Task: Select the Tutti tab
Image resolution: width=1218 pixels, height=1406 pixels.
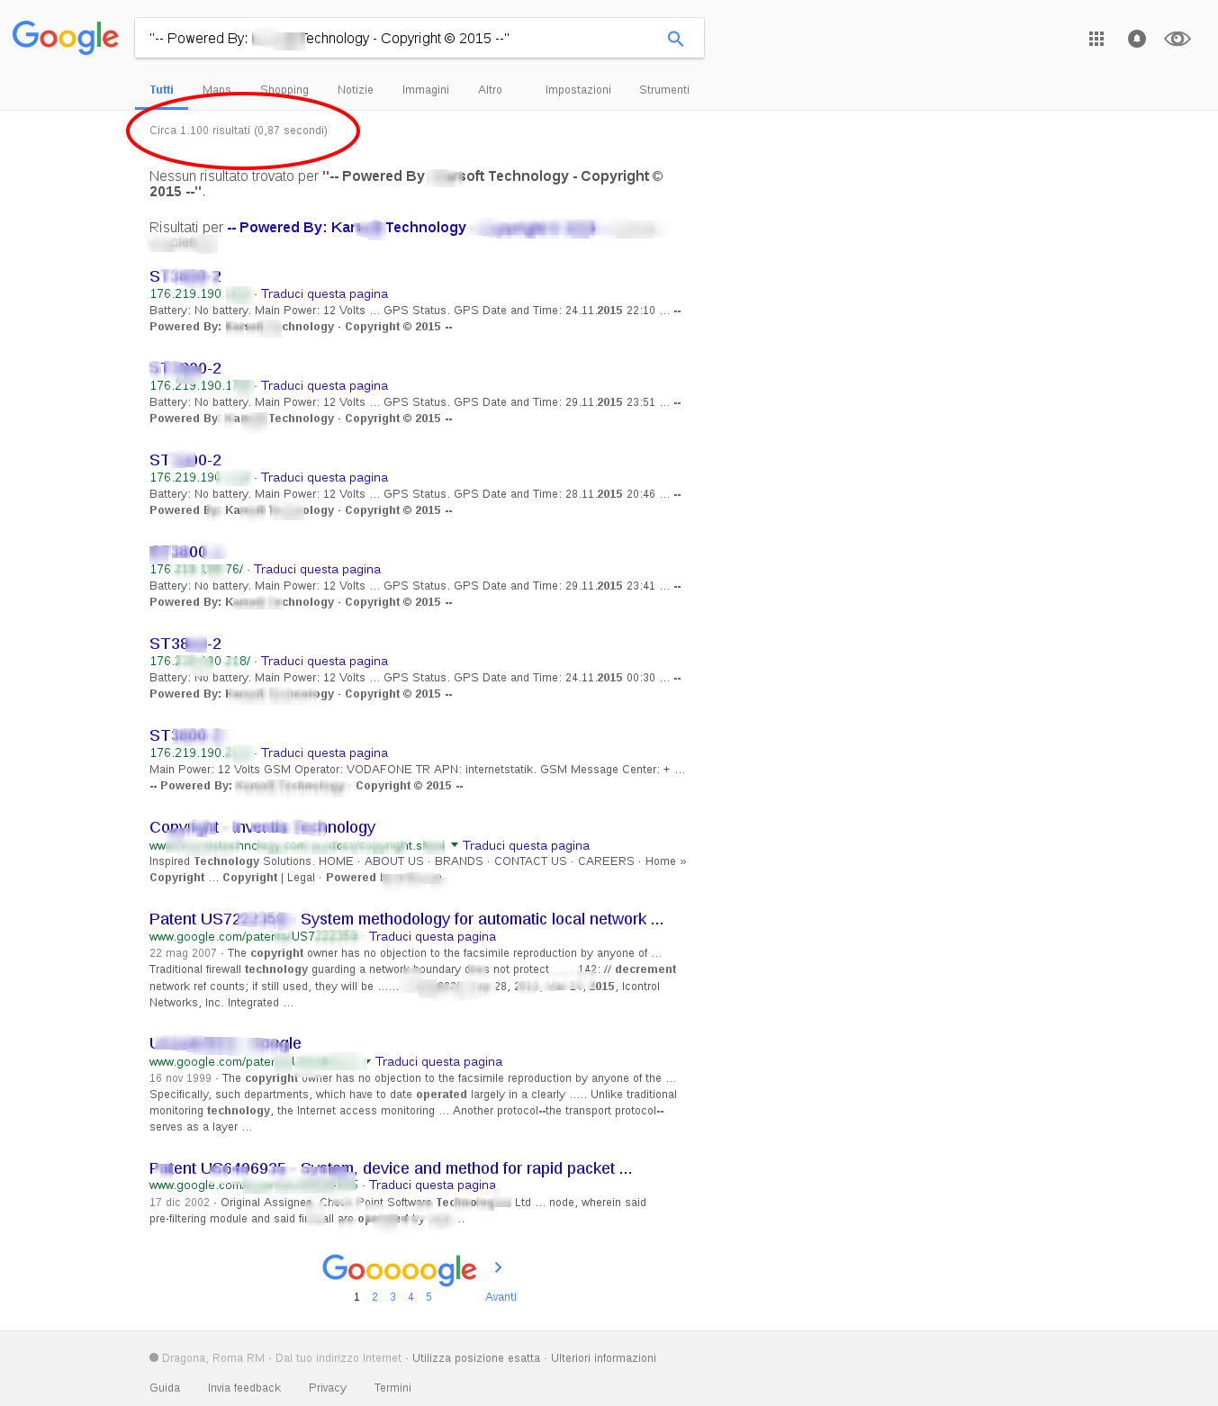Action: pos(161,90)
